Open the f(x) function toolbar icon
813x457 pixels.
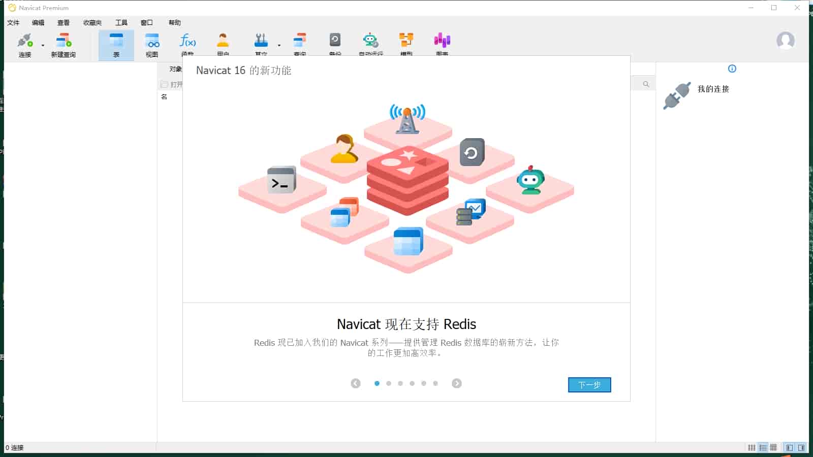(187, 43)
